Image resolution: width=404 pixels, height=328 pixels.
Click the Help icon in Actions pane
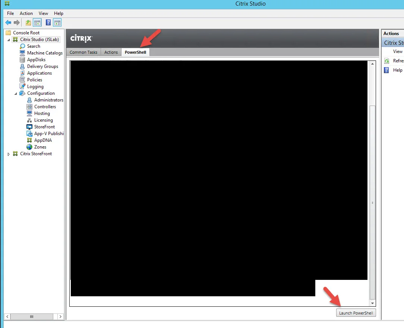[386, 70]
